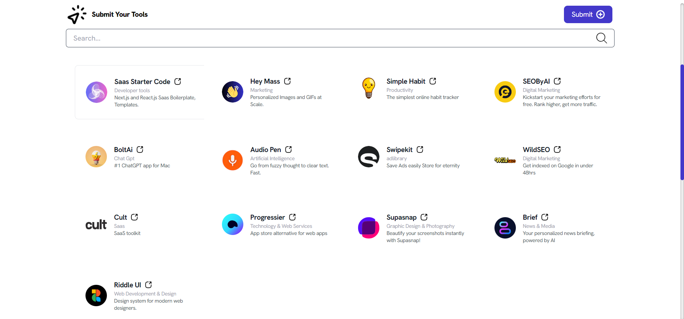Click '#1 ChatGPT app for Mac' description
The image size is (684, 319).
(x=142, y=166)
